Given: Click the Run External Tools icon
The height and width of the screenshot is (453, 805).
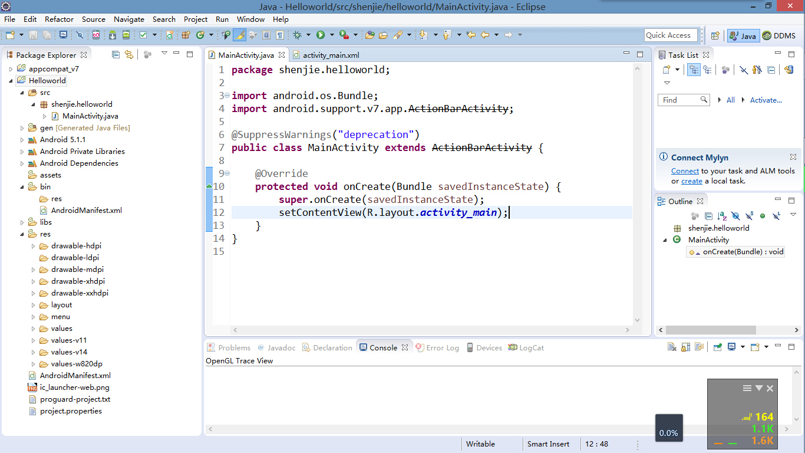Looking at the screenshot, I should pos(344,35).
